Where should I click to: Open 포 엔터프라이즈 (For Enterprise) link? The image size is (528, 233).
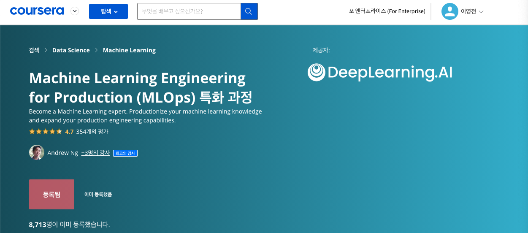387,11
